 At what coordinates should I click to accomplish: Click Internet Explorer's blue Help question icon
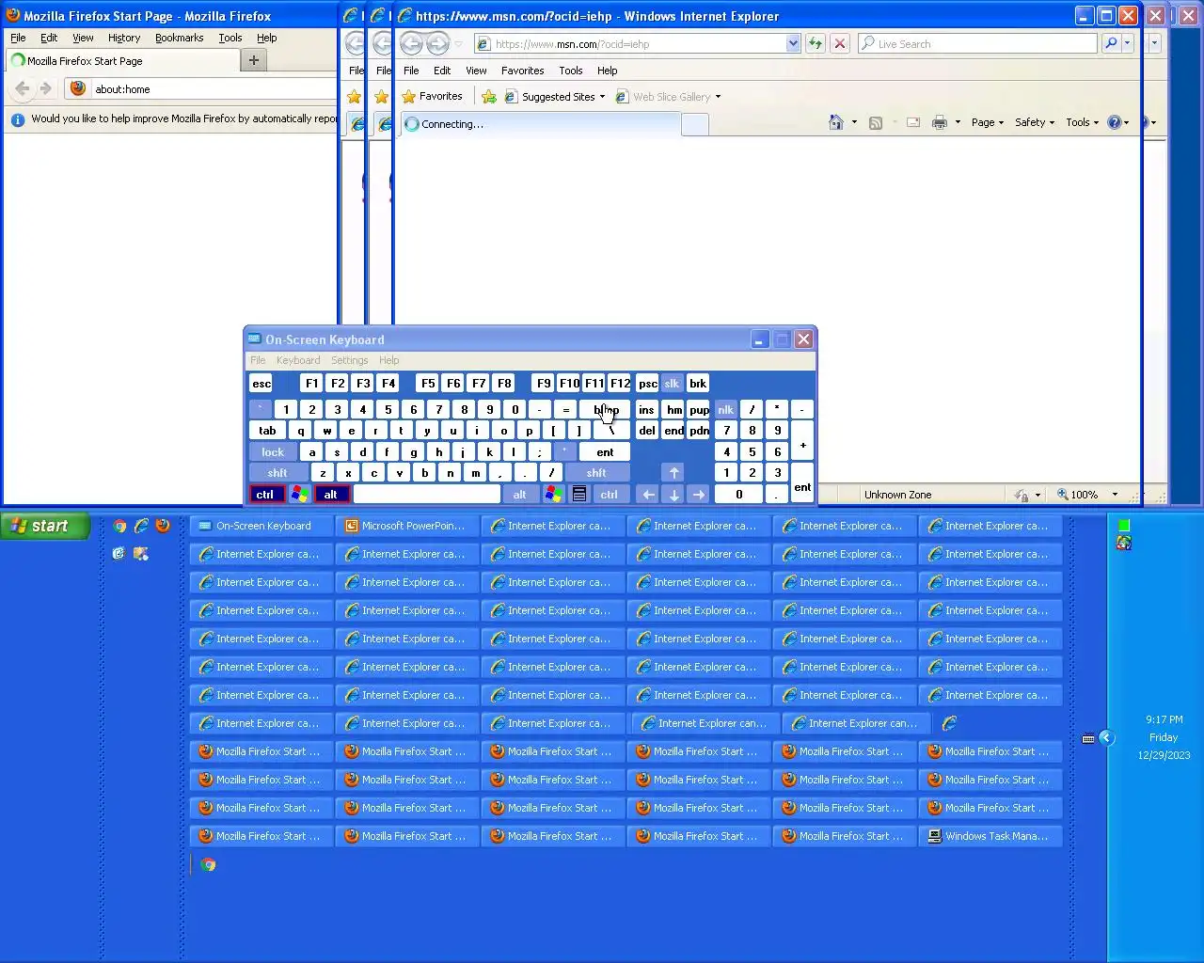point(1115,122)
